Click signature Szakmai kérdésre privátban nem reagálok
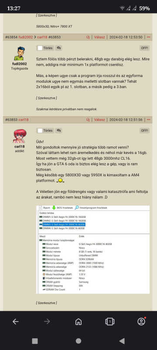The image size is (157, 350). coord(67,109)
